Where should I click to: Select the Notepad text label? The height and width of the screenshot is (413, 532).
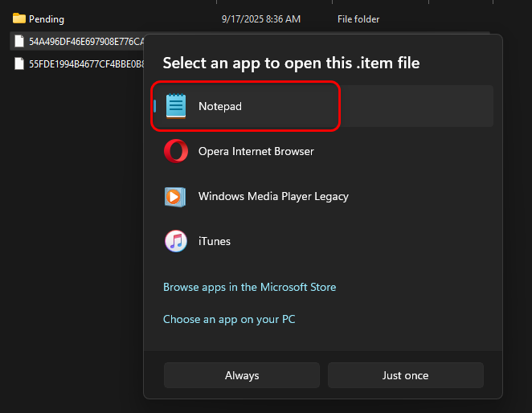coord(220,106)
